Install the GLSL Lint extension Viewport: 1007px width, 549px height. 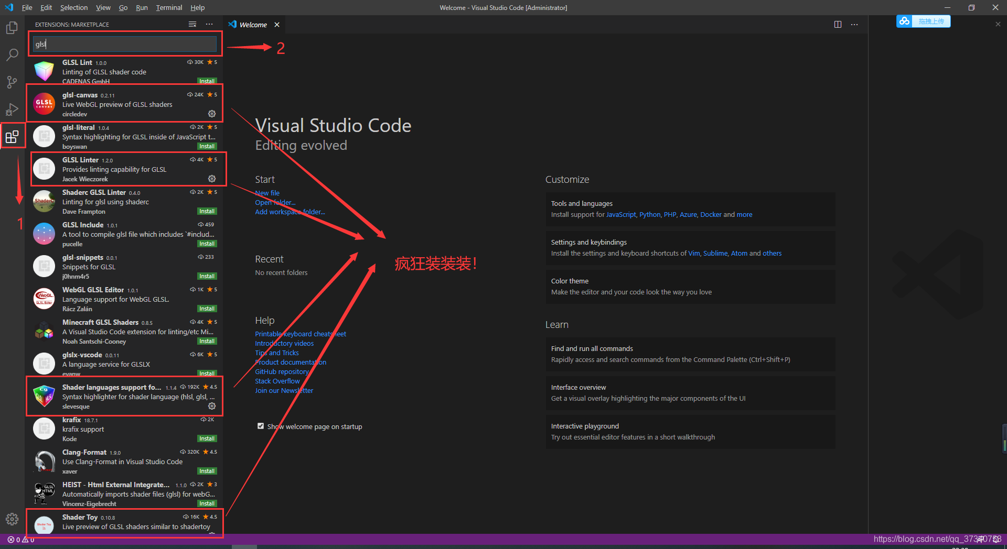click(x=207, y=81)
